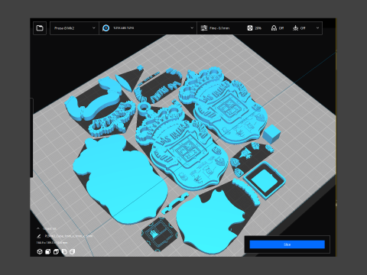This screenshot has width=367, height=275.
Task: Click the print profile sliders icon
Action: [x=204, y=28]
